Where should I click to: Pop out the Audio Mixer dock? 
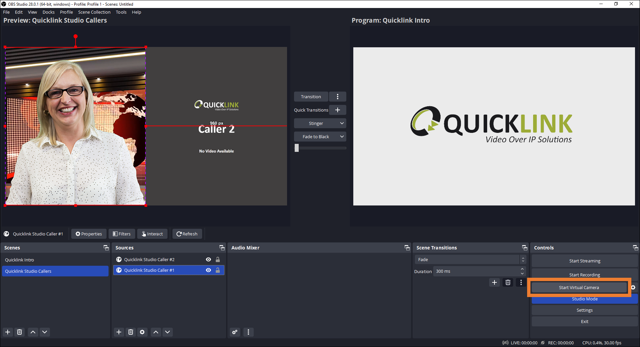point(407,248)
